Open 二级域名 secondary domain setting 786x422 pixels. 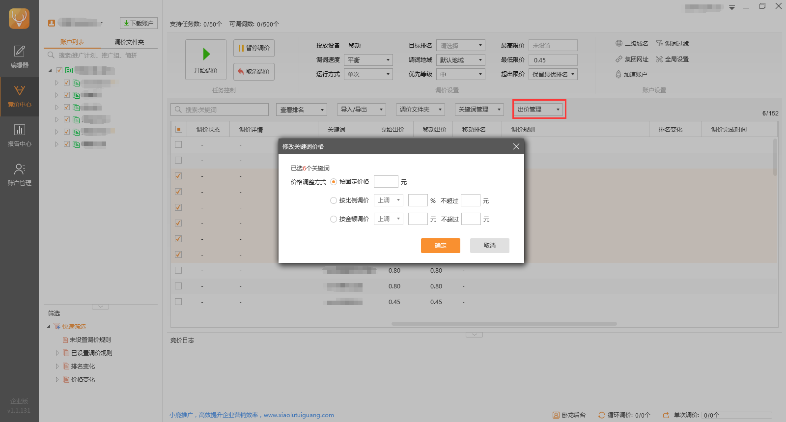coord(632,44)
